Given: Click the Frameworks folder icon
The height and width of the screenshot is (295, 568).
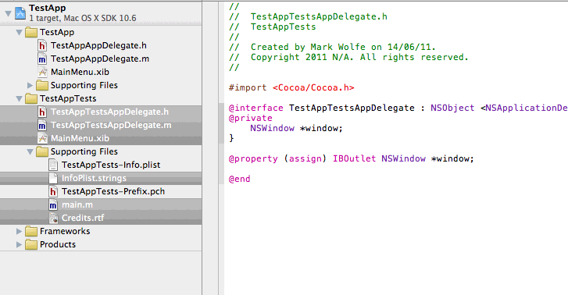Looking at the screenshot, I should point(31,231).
